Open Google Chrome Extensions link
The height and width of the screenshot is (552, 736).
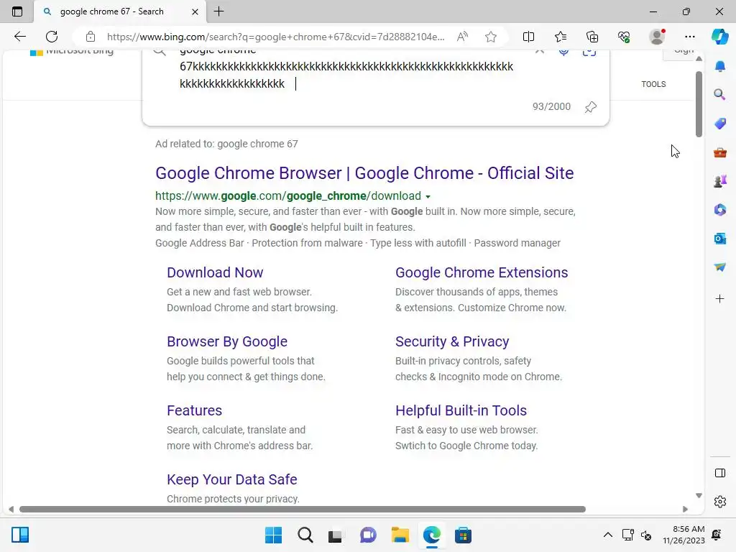[x=482, y=272]
